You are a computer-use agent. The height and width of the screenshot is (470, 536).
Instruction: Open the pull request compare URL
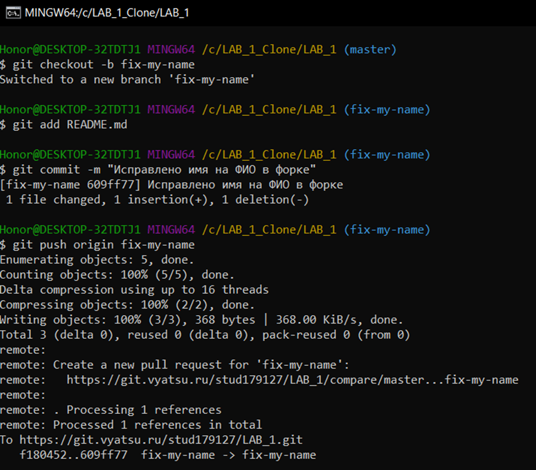(x=292, y=380)
